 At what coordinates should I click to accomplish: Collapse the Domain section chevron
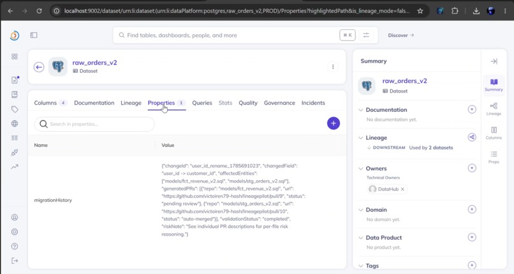tap(360, 209)
